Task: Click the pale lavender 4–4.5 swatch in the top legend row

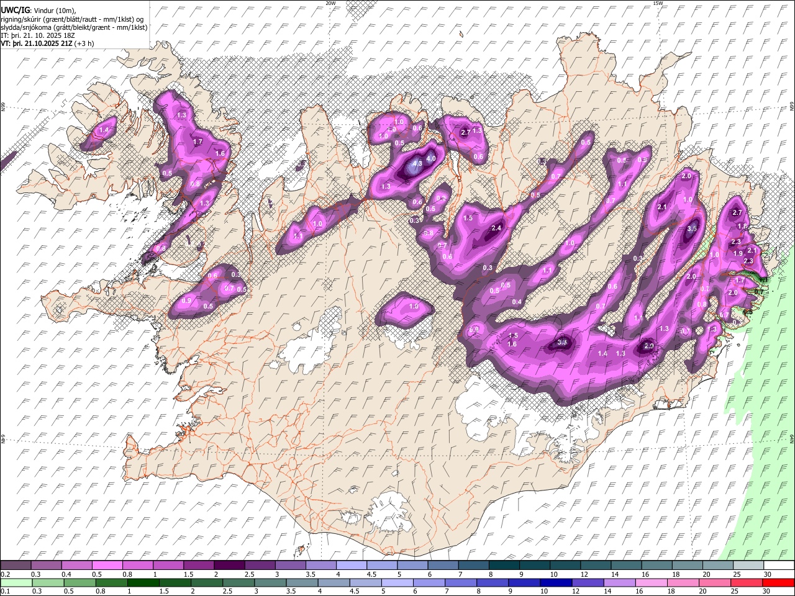Action: click(351, 565)
